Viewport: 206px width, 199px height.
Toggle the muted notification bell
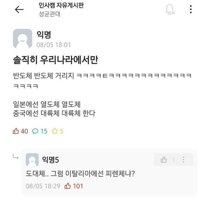(170, 9)
